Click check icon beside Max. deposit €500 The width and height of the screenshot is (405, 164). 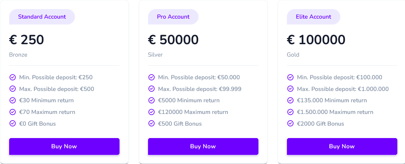tap(12, 89)
